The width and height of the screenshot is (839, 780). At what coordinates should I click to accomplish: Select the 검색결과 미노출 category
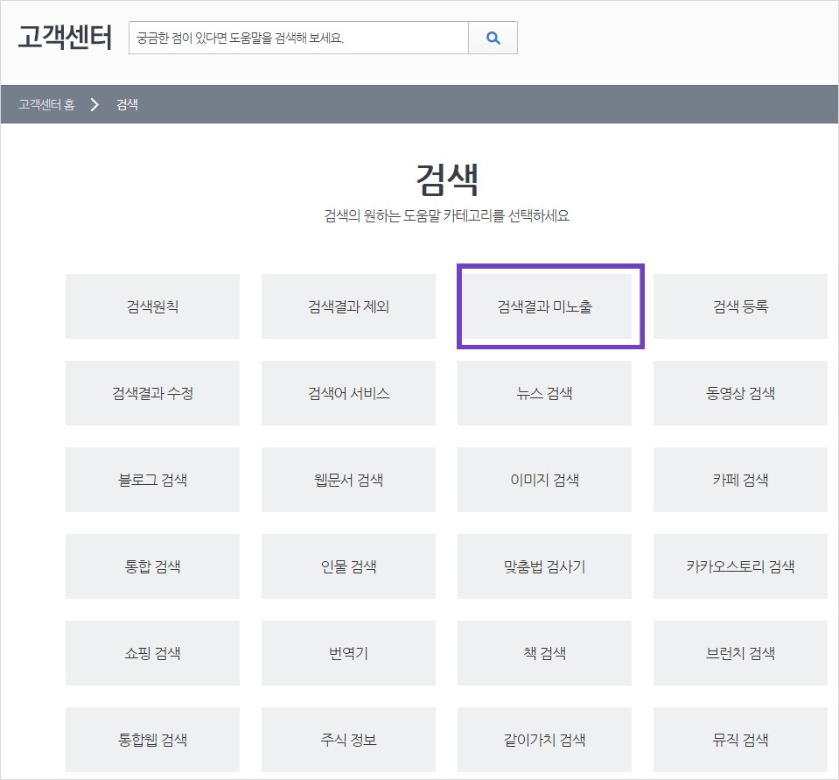click(545, 306)
